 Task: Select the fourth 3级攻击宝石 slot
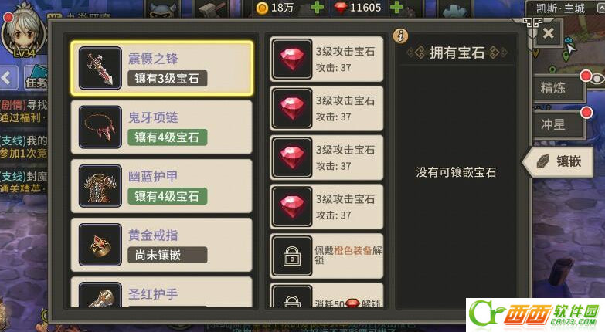[x=327, y=207]
